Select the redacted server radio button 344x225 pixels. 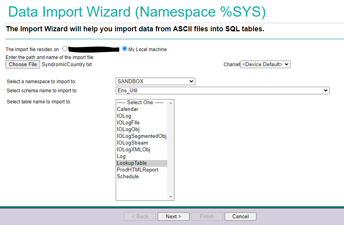(x=65, y=49)
